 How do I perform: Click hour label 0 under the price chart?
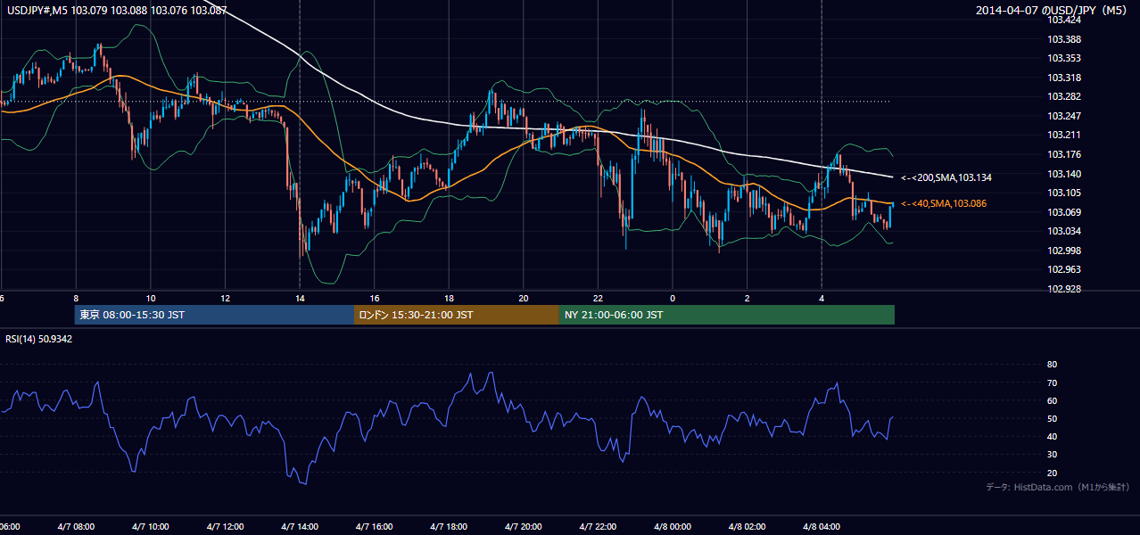[x=673, y=298]
